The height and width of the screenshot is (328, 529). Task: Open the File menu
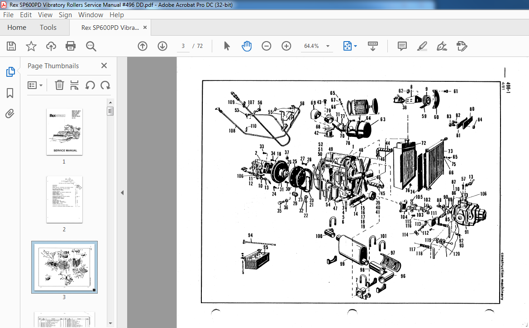pos(8,15)
